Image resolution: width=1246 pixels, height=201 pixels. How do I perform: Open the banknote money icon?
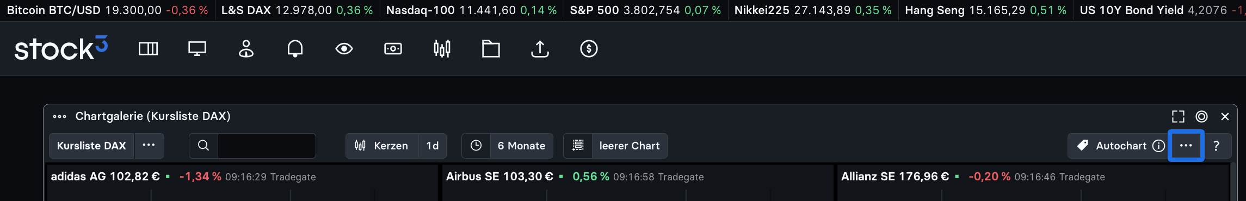click(393, 49)
